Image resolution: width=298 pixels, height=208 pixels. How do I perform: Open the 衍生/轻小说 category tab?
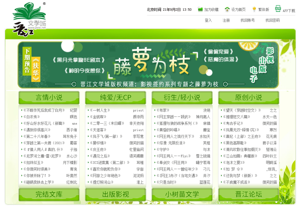point(182,97)
